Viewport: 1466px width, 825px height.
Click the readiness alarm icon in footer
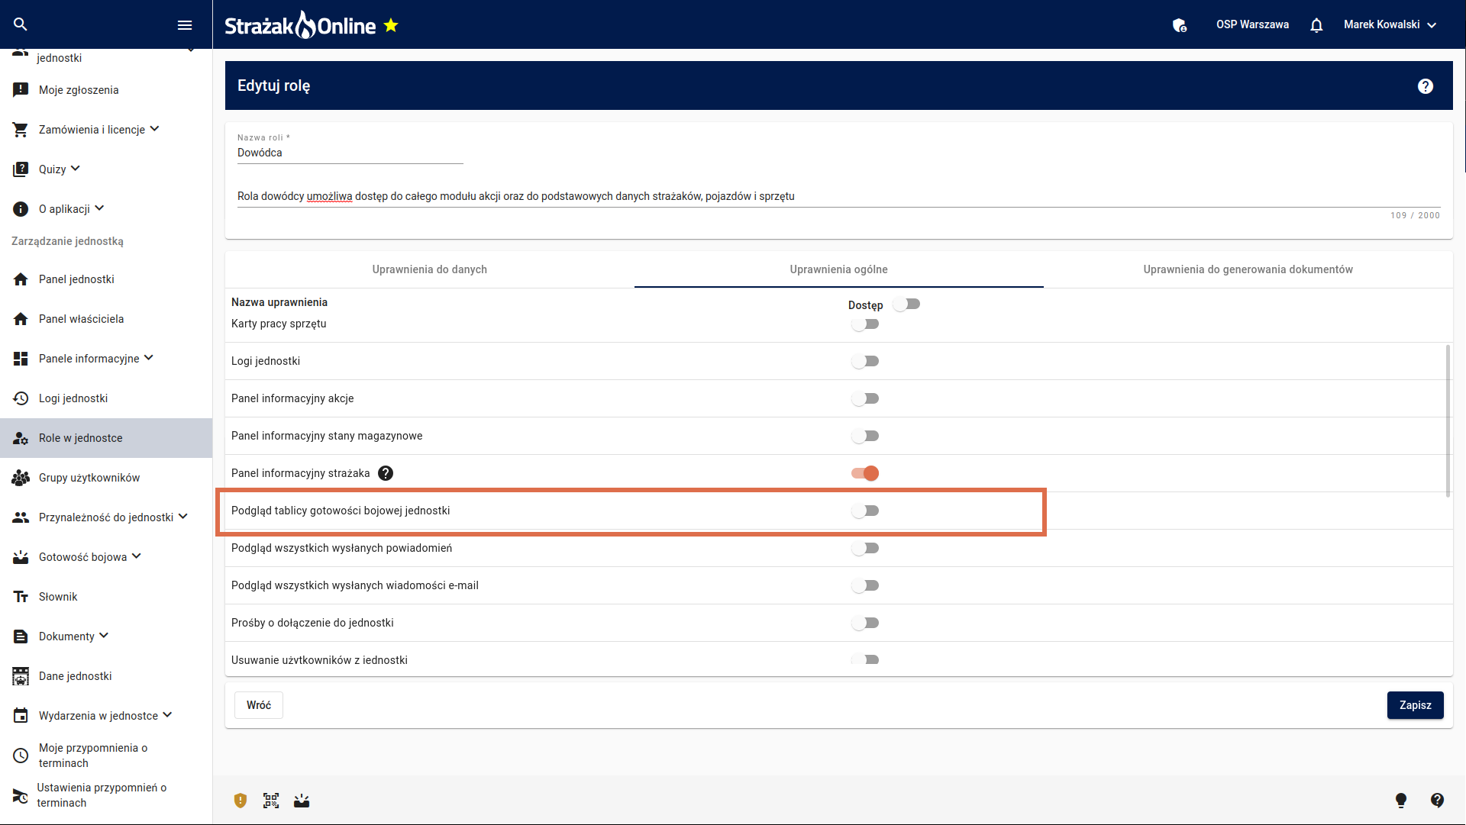pyautogui.click(x=302, y=800)
